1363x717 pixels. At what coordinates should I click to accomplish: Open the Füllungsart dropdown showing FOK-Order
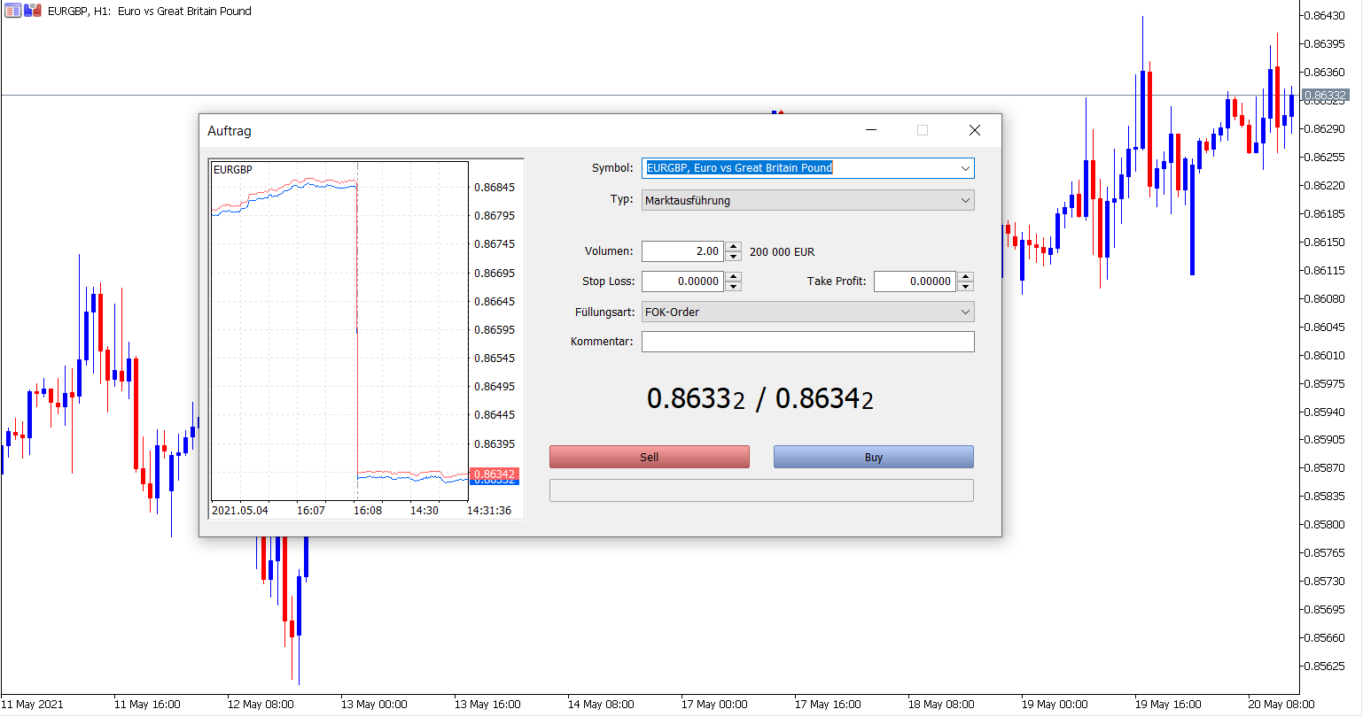point(807,312)
